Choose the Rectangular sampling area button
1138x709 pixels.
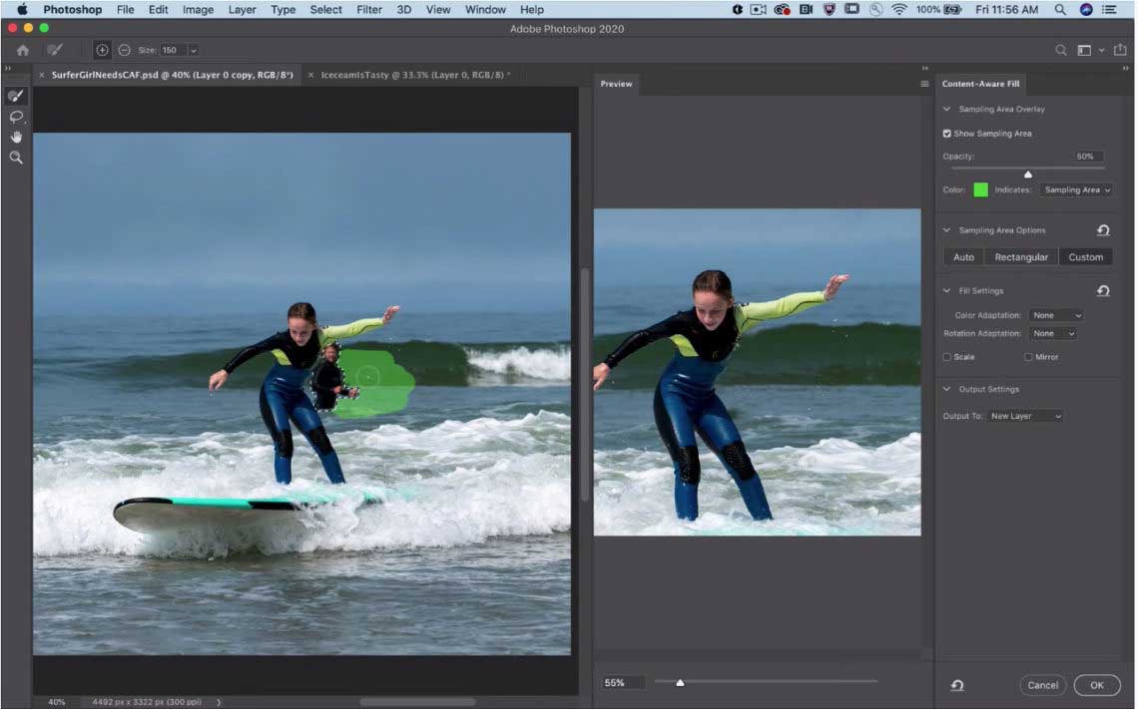coord(1021,257)
